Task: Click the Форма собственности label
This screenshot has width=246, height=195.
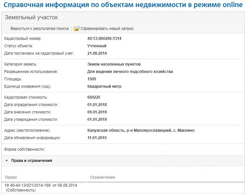Action: tap(25, 149)
